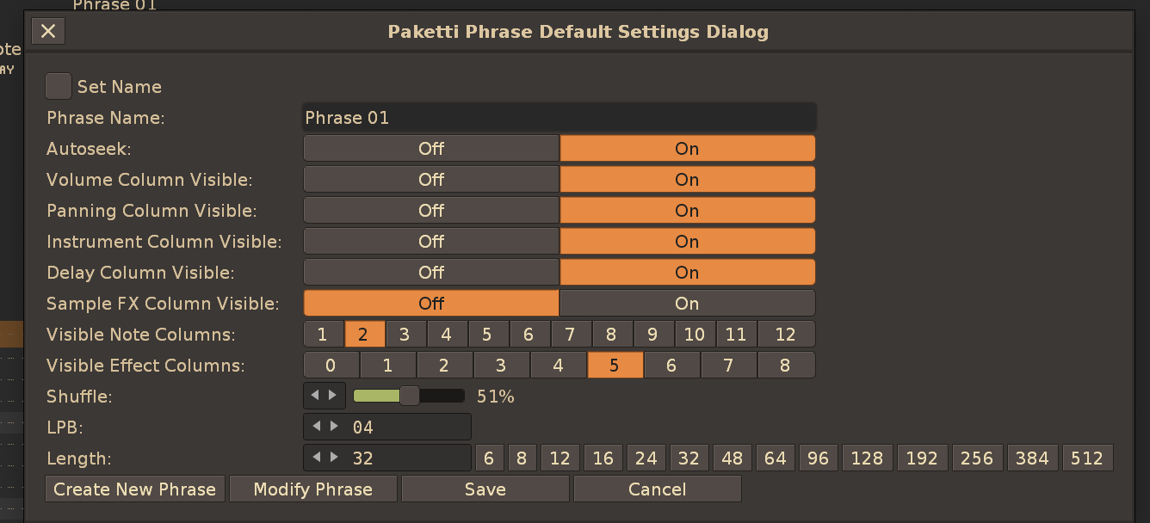Choose length preset 512
This screenshot has height=523, width=1150.
pyautogui.click(x=1087, y=458)
